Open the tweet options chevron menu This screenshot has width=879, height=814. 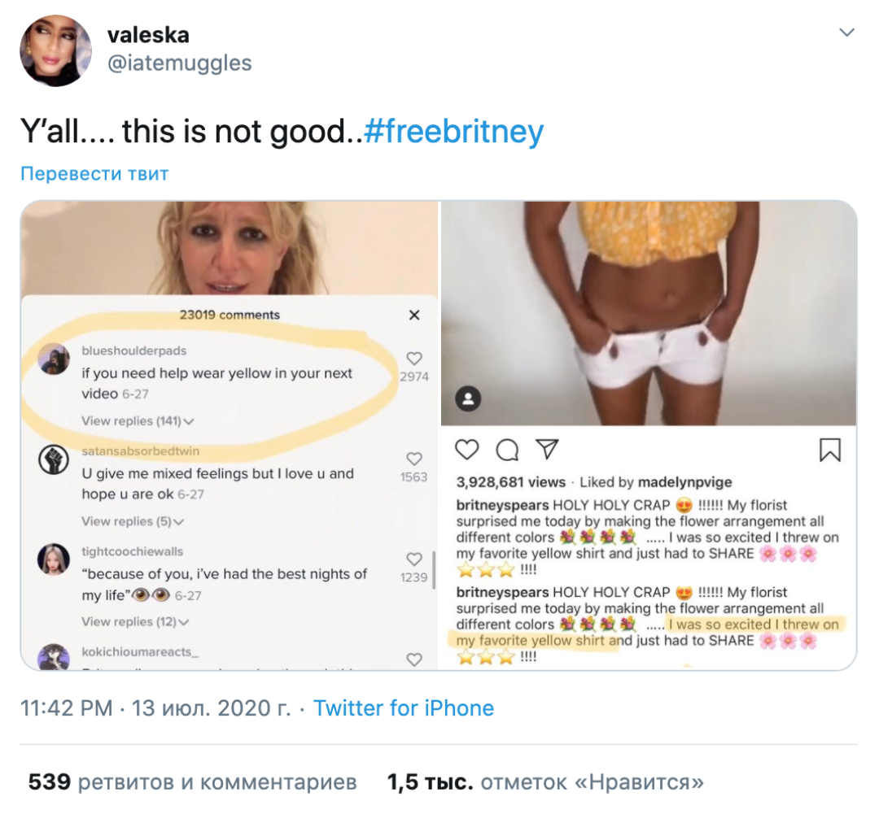click(846, 33)
